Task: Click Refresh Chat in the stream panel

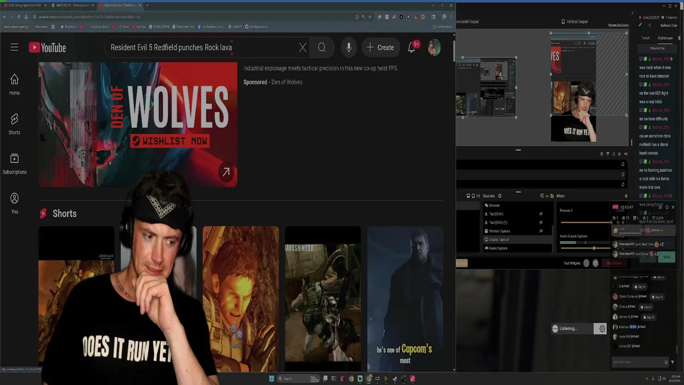Action: click(x=669, y=25)
